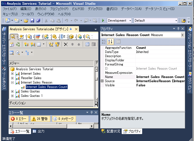Viewport: 194px width, 141px height.
Task: Click the New Project toolbar icon
Action: pos(8,21)
